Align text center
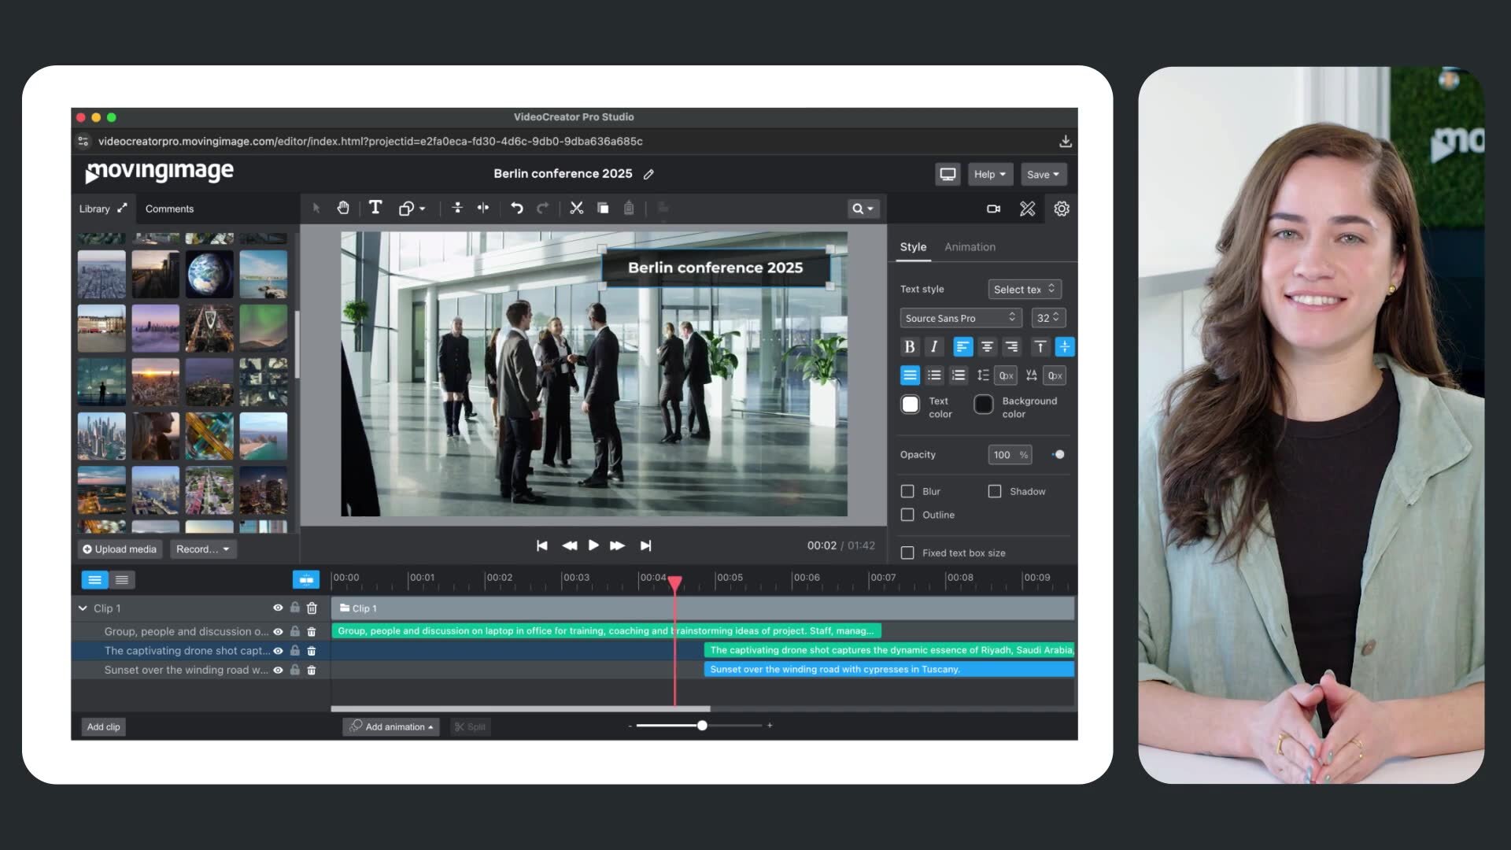The width and height of the screenshot is (1511, 850). tap(987, 346)
